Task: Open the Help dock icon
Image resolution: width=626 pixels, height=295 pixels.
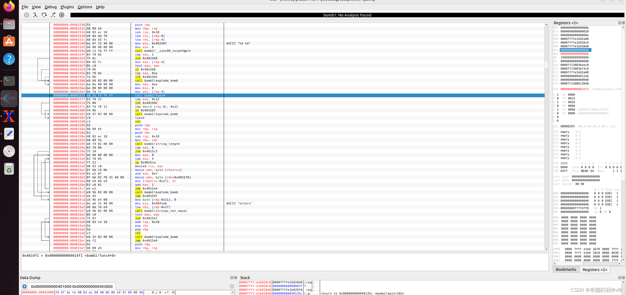Action: pos(9,59)
